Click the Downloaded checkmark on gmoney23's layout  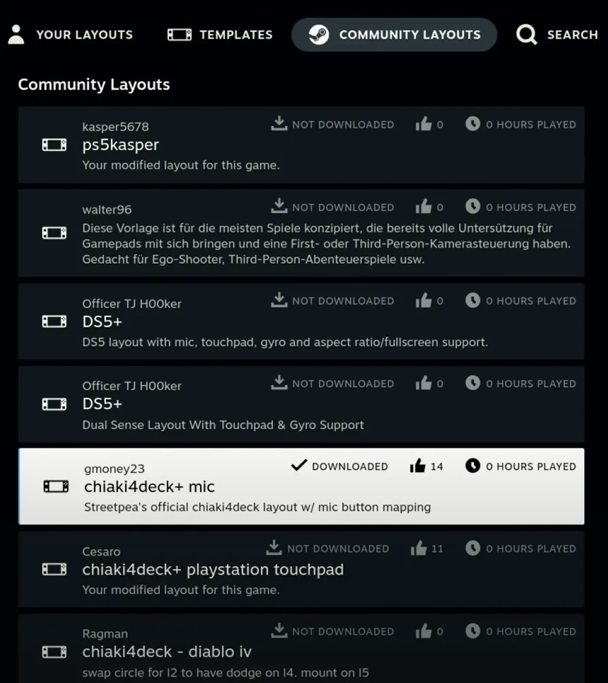point(299,465)
